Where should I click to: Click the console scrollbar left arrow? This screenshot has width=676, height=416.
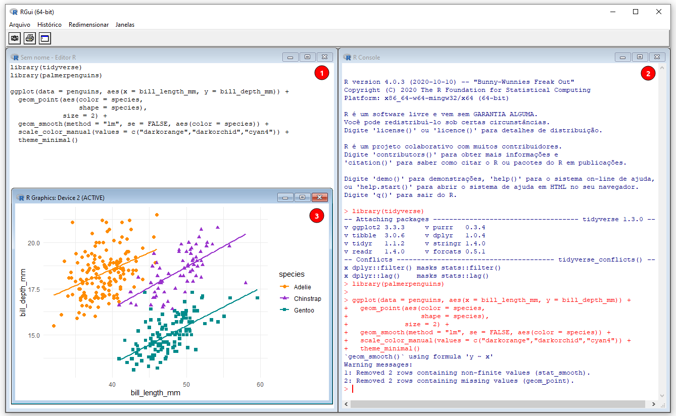[x=346, y=404]
